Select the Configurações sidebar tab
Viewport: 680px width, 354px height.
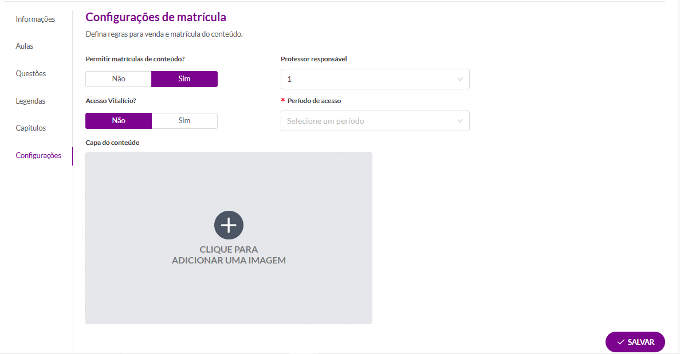coord(38,155)
